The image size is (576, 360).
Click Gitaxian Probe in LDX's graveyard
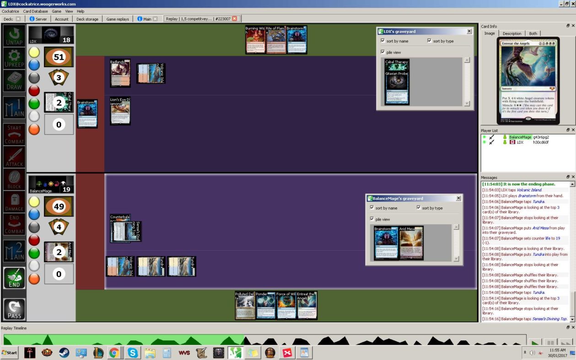pos(397,87)
